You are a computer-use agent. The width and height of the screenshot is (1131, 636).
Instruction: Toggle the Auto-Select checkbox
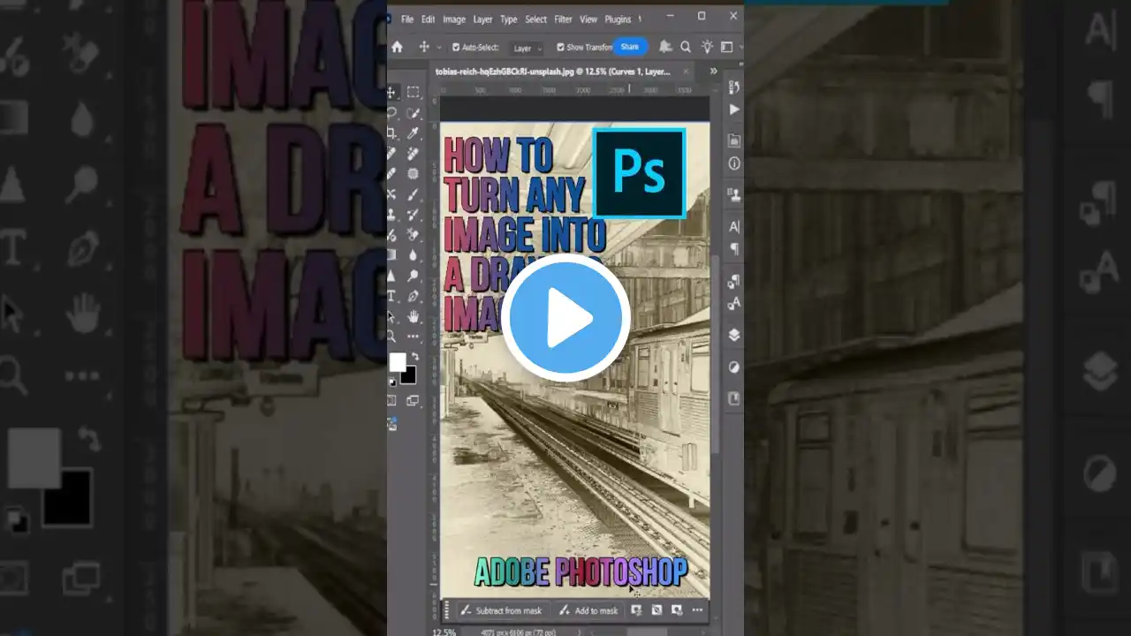(456, 48)
